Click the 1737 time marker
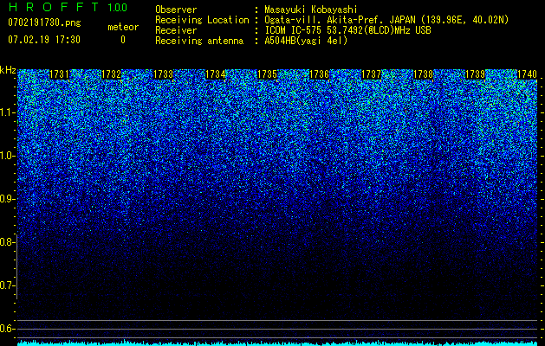The image size is (545, 346). (x=371, y=74)
